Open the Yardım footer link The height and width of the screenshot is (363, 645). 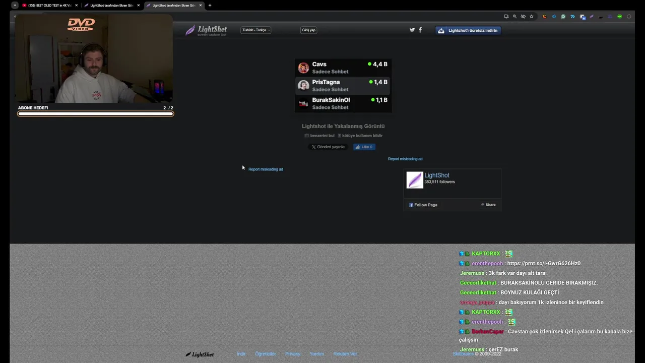[x=317, y=354]
